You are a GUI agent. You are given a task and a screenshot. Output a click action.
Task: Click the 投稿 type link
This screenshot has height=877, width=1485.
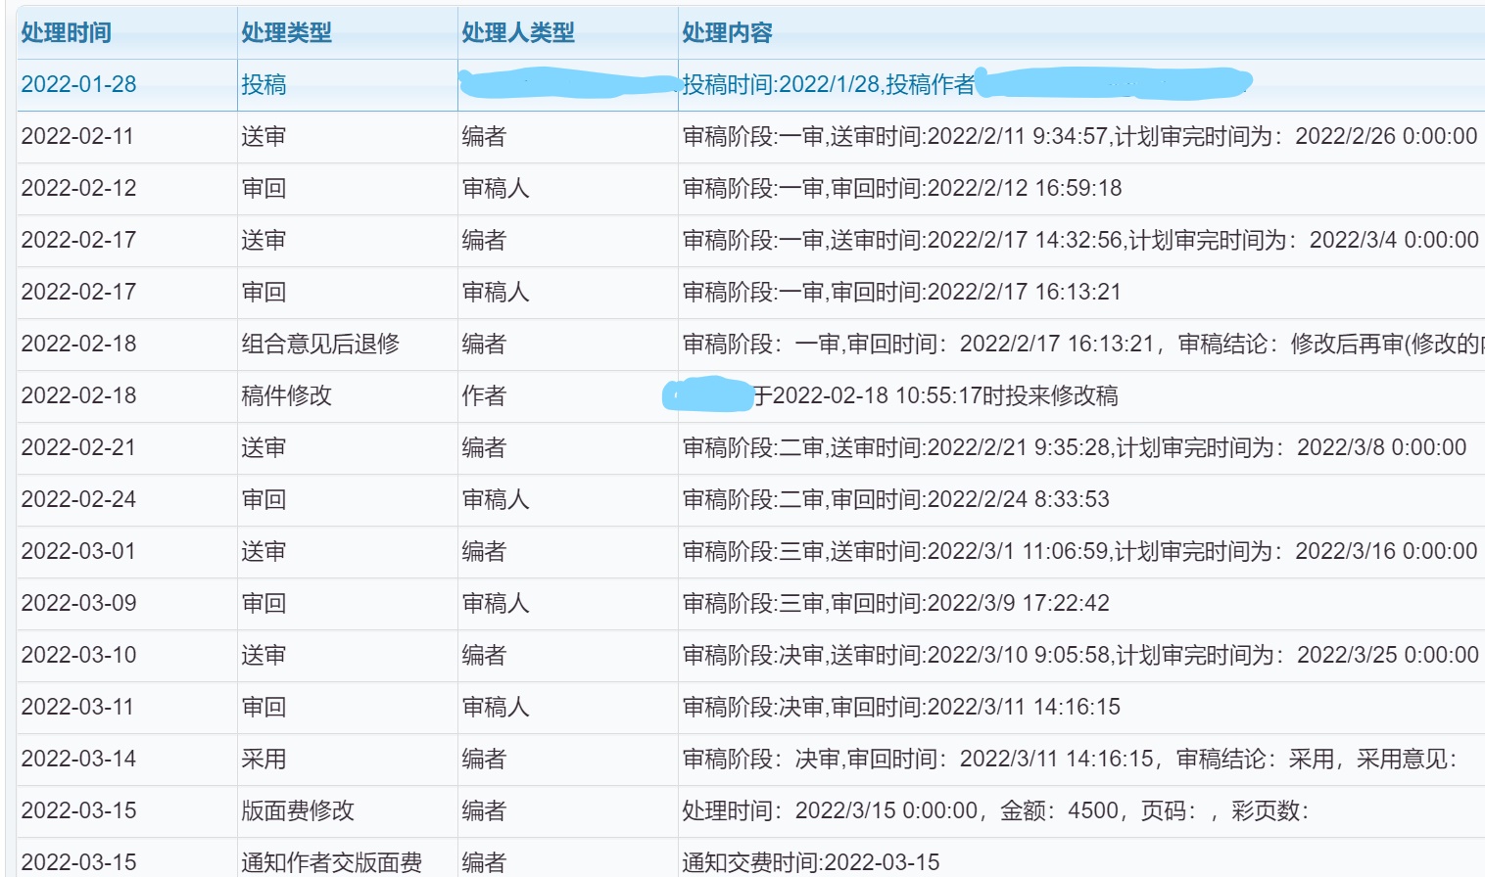(x=263, y=85)
